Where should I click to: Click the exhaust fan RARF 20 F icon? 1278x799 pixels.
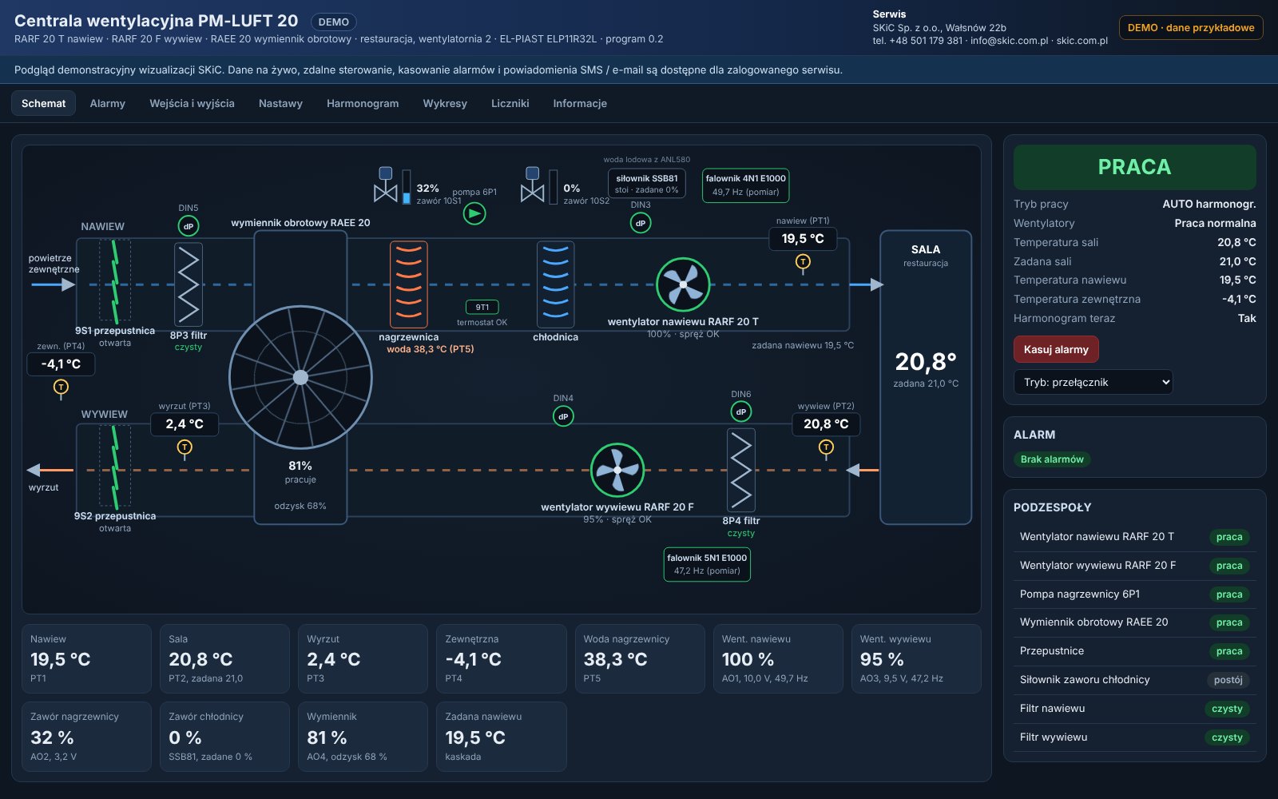pyautogui.click(x=617, y=470)
